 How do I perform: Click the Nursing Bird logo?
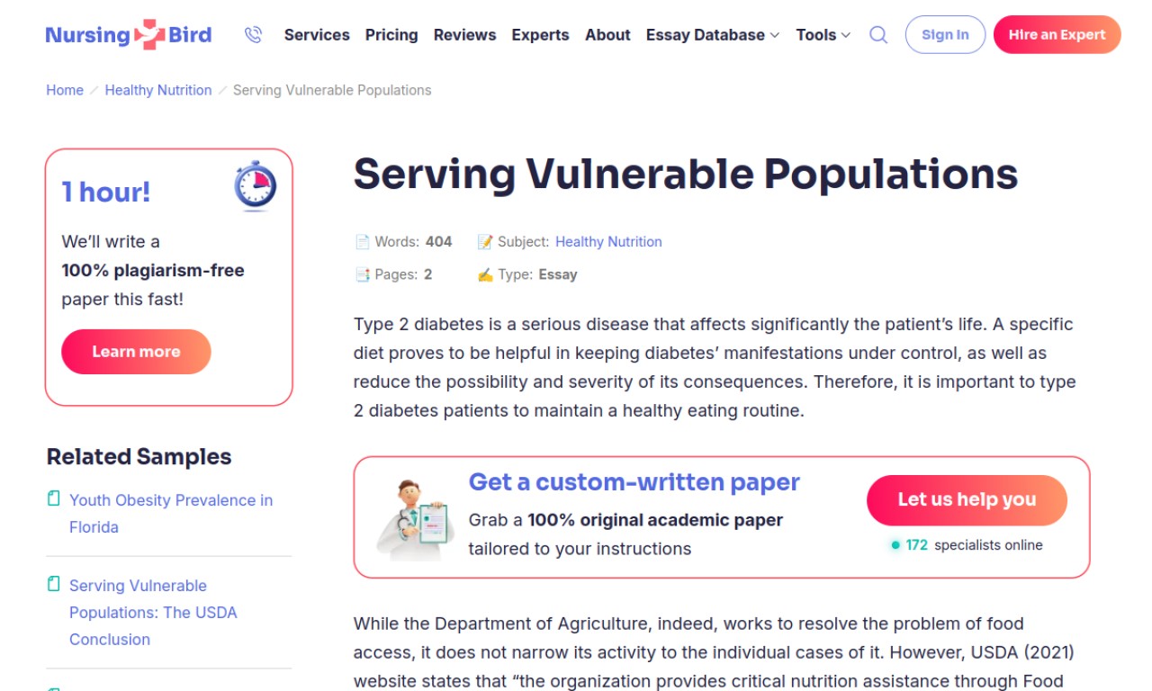click(129, 35)
